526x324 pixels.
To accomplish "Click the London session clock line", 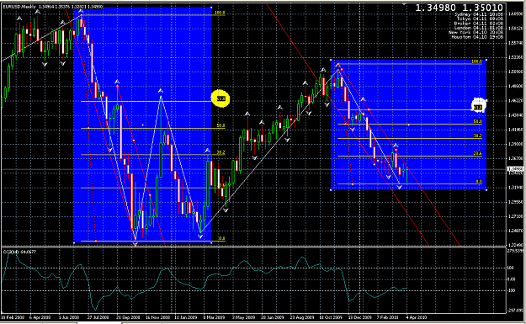I will click(479, 28).
